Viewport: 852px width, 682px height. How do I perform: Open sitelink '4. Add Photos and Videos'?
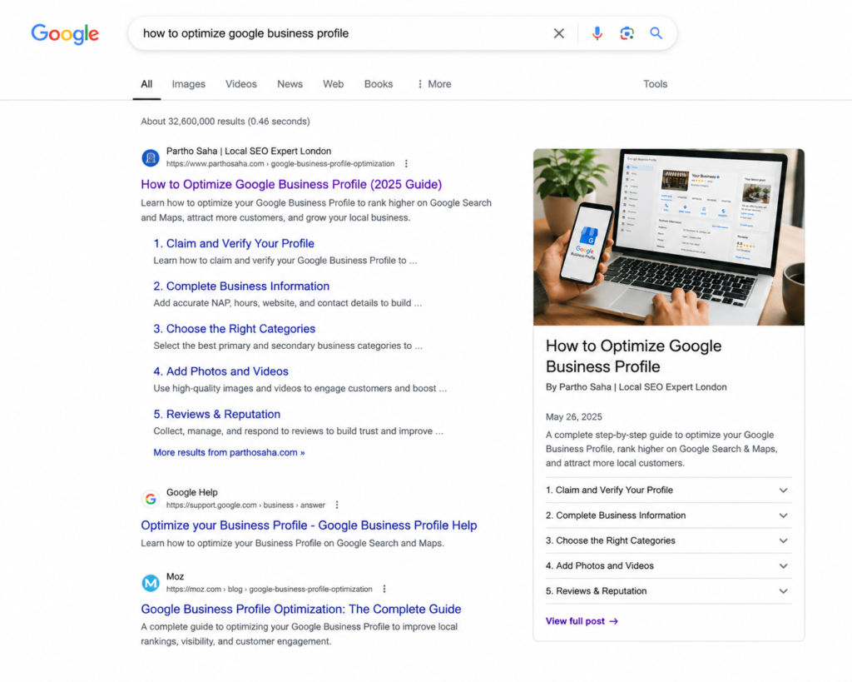[220, 371]
